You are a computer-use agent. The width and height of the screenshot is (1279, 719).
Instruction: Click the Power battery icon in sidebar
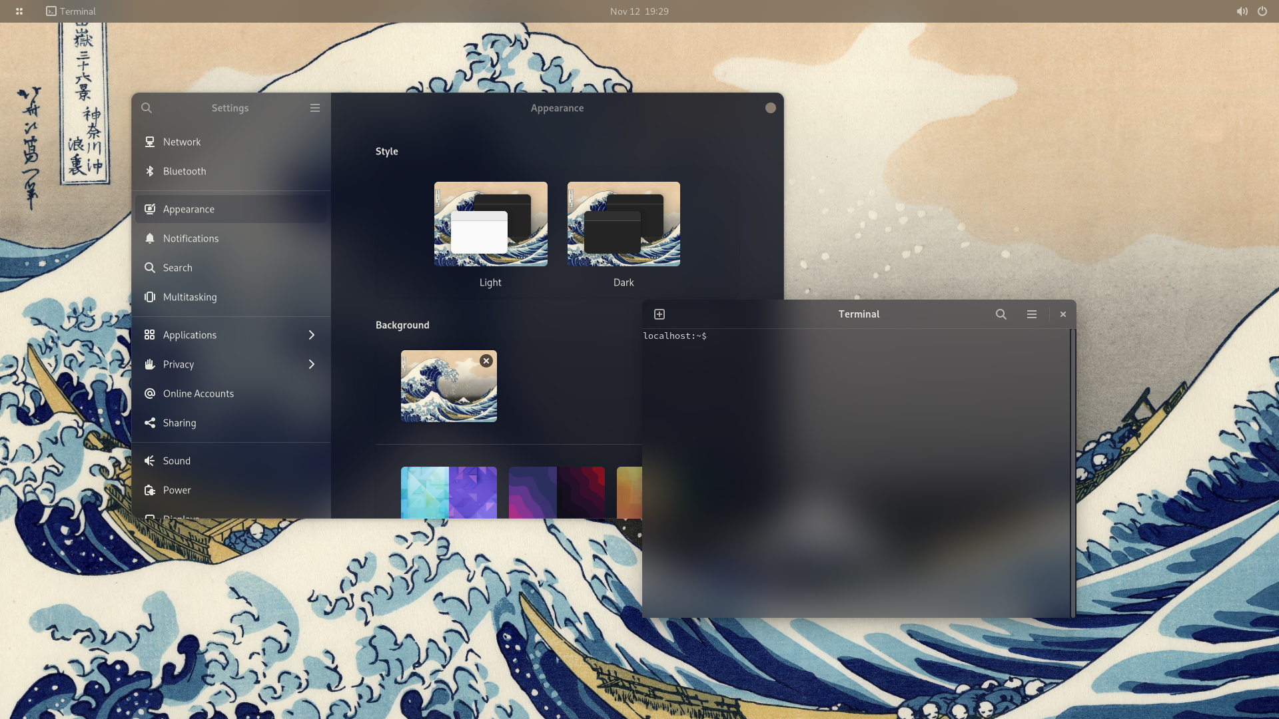click(x=150, y=490)
